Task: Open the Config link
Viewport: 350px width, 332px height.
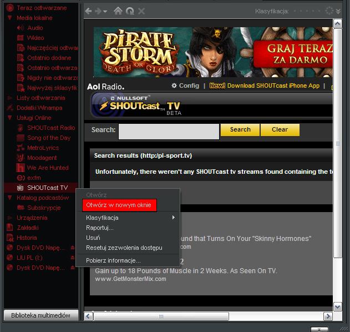Action: tap(185, 85)
